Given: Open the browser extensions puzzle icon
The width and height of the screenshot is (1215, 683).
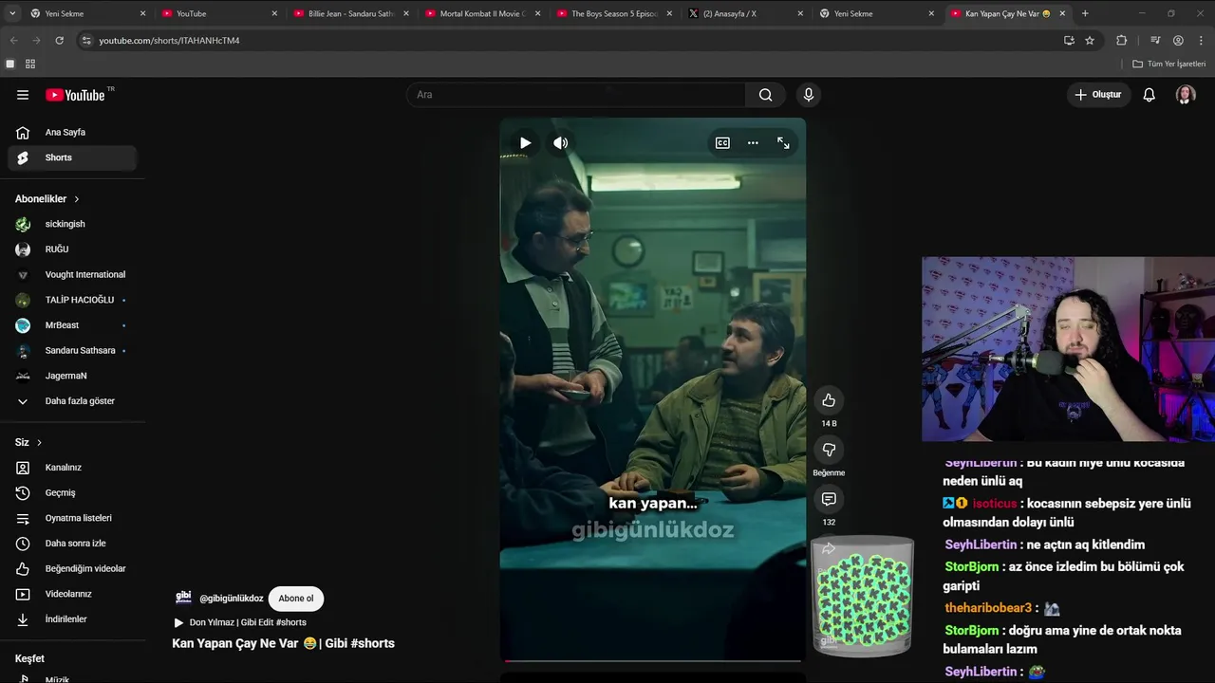Looking at the screenshot, I should pyautogui.click(x=1121, y=41).
